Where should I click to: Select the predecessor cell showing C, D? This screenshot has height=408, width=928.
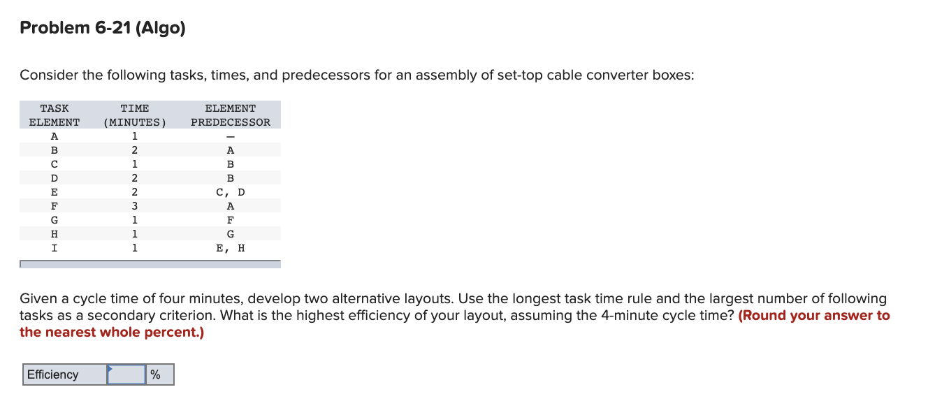[x=231, y=191]
